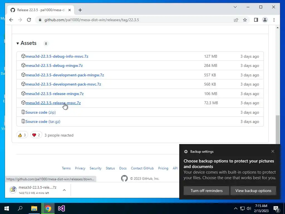The width and height of the screenshot is (285, 214).
Task: Open the Terms footer link
Action: 66,168
